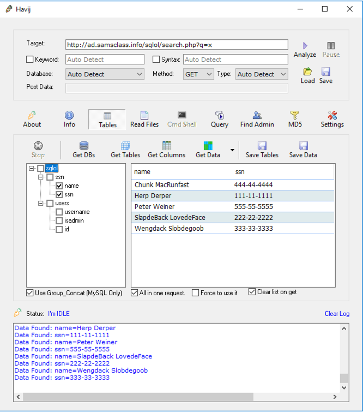The image size is (363, 412).
Task: Tick the id column checkbox
Action: pos(59,229)
